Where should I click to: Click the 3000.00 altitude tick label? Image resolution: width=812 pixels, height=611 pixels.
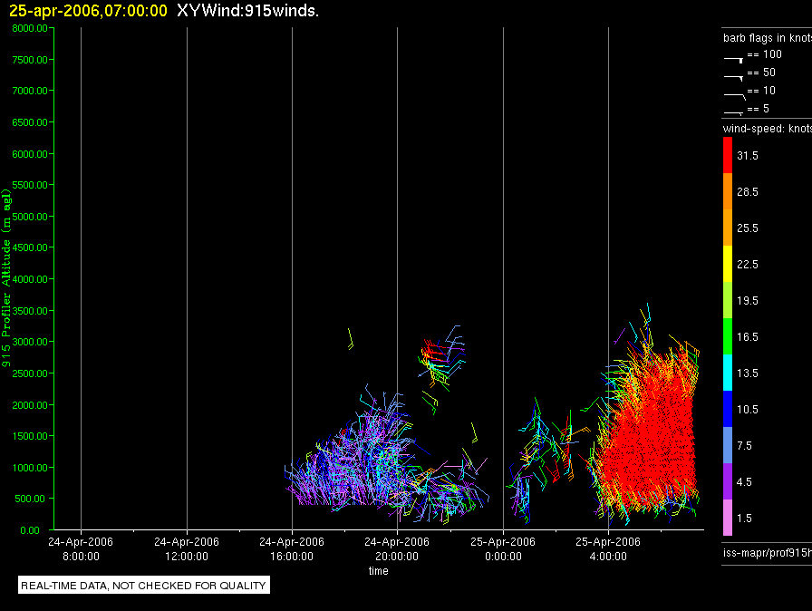[30, 342]
